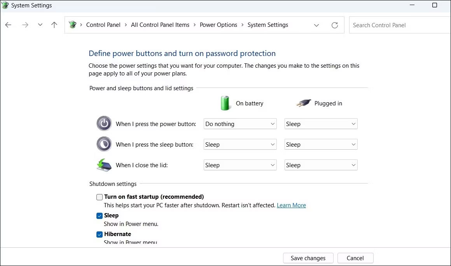Click the Up one level arrow

coord(54,25)
